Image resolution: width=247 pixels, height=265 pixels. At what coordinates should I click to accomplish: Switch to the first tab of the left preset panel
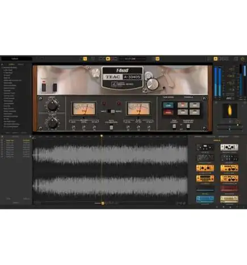11,65
